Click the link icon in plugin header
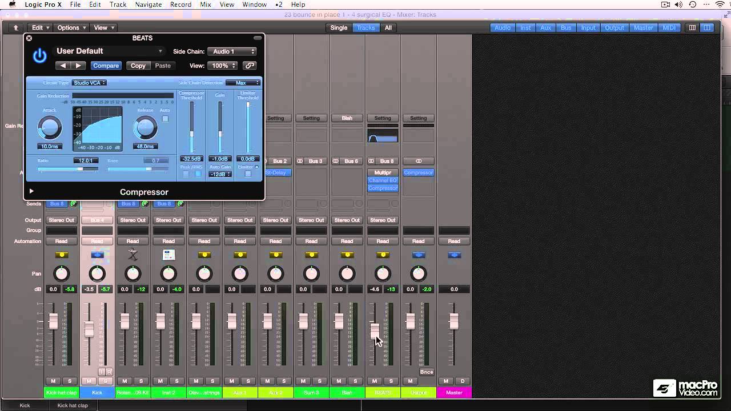Viewport: 731px width, 411px height. point(250,66)
